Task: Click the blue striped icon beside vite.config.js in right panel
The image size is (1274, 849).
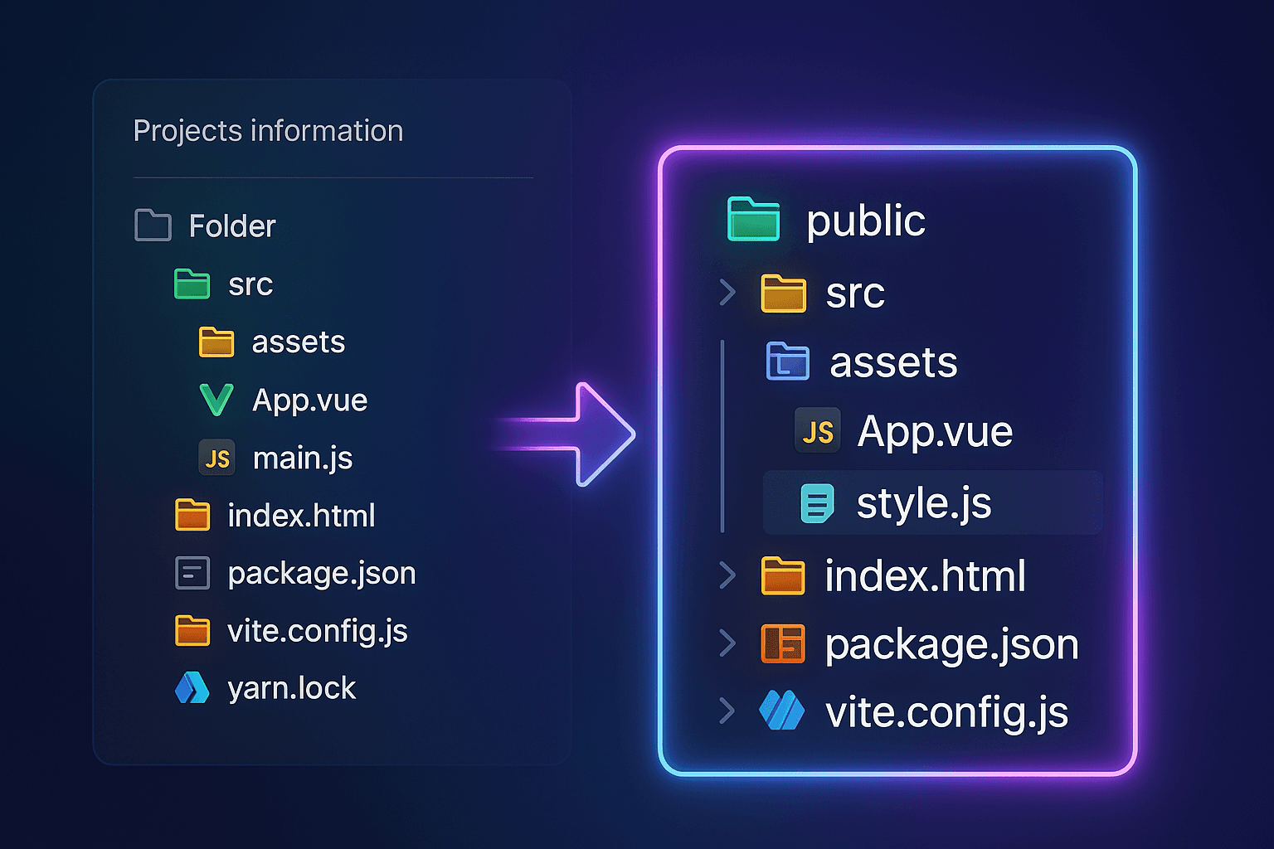Action: (781, 711)
